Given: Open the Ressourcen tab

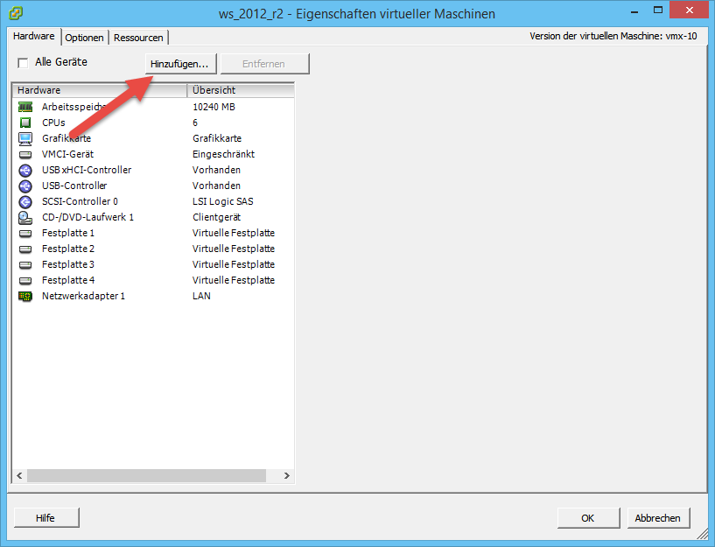Looking at the screenshot, I should [x=138, y=38].
